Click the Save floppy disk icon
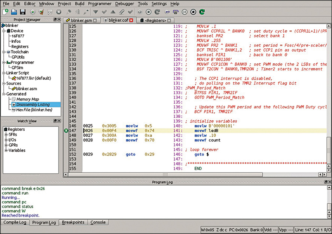Viewport: 332px width, 234px height. click(23, 12)
